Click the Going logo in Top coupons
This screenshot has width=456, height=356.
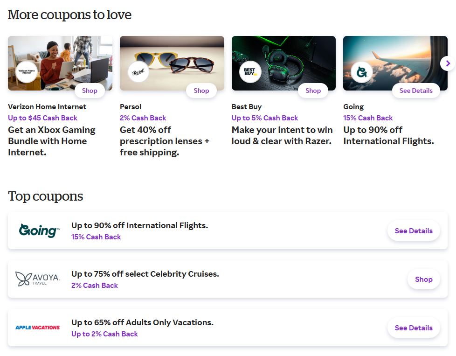[39, 230]
